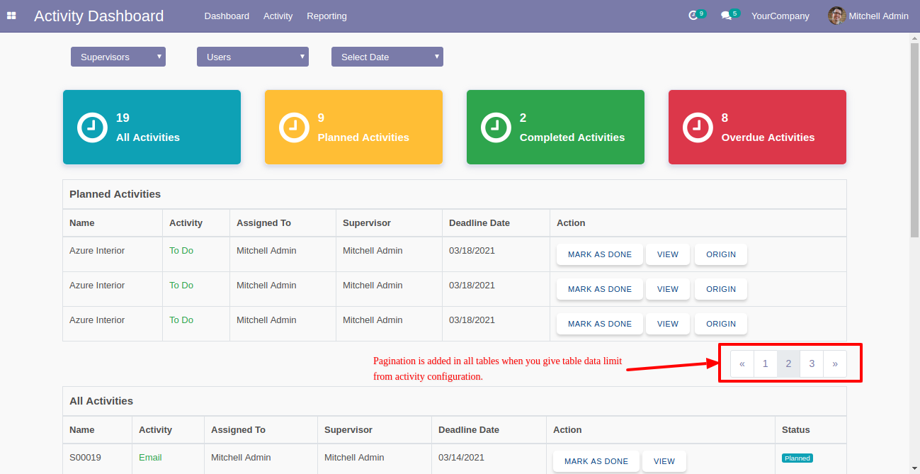Click All Activities table title
The width and height of the screenshot is (920, 474).
point(101,401)
